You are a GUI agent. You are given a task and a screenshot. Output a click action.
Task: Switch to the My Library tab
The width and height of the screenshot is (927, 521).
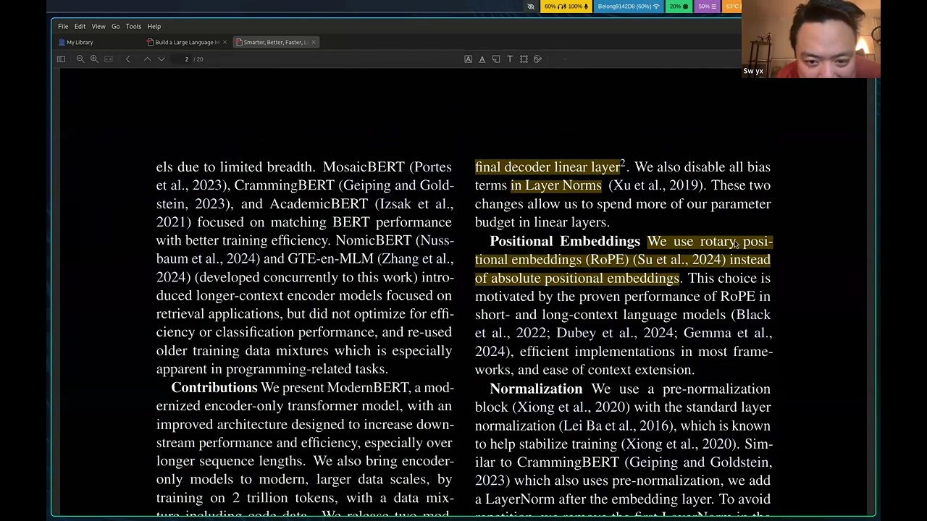pyautogui.click(x=76, y=42)
